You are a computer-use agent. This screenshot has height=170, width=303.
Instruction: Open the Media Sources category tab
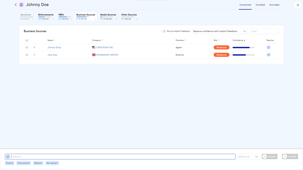[x=108, y=17]
